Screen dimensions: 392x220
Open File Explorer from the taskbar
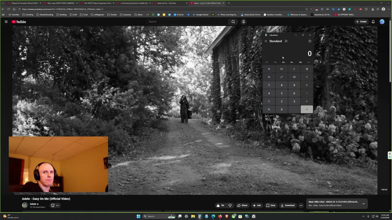point(193,216)
